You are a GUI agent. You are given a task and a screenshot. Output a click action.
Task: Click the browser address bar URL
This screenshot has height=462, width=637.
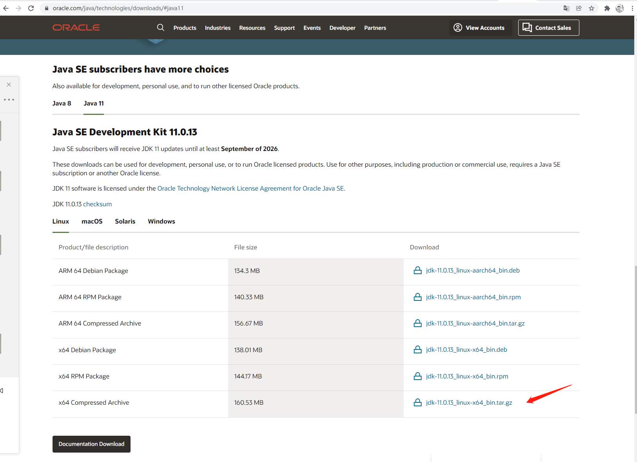(x=118, y=8)
